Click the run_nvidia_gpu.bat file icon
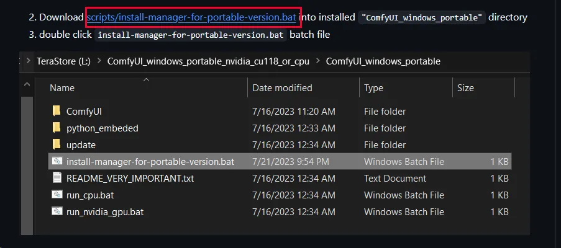Screen dimensions: 561x248 click(57, 211)
